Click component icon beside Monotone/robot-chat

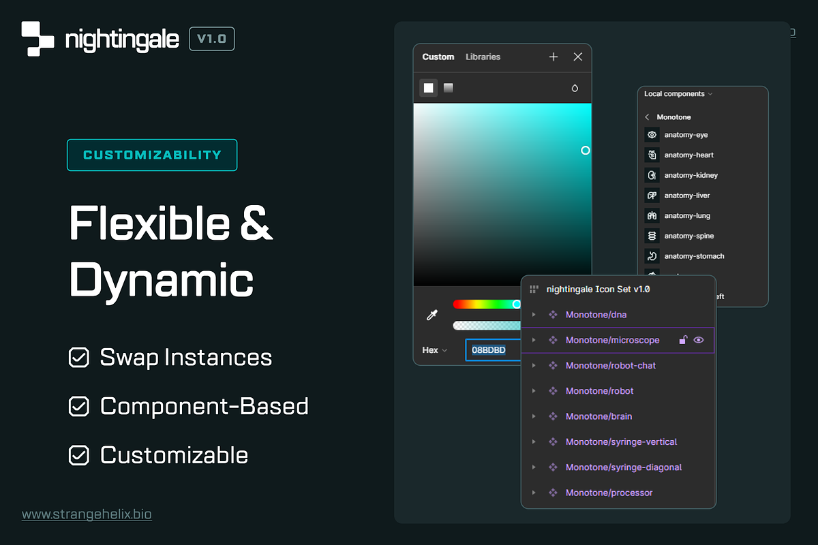[553, 366]
